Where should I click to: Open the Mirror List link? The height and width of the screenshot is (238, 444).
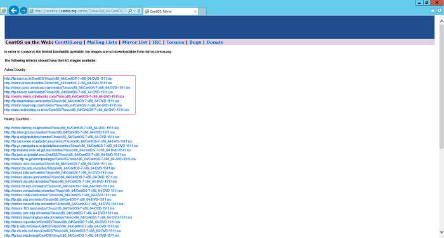pos(134,42)
